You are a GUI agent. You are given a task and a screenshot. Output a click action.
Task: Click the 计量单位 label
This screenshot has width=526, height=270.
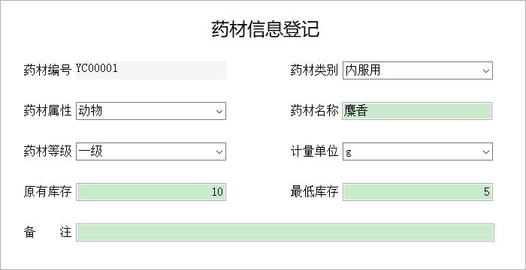(314, 151)
